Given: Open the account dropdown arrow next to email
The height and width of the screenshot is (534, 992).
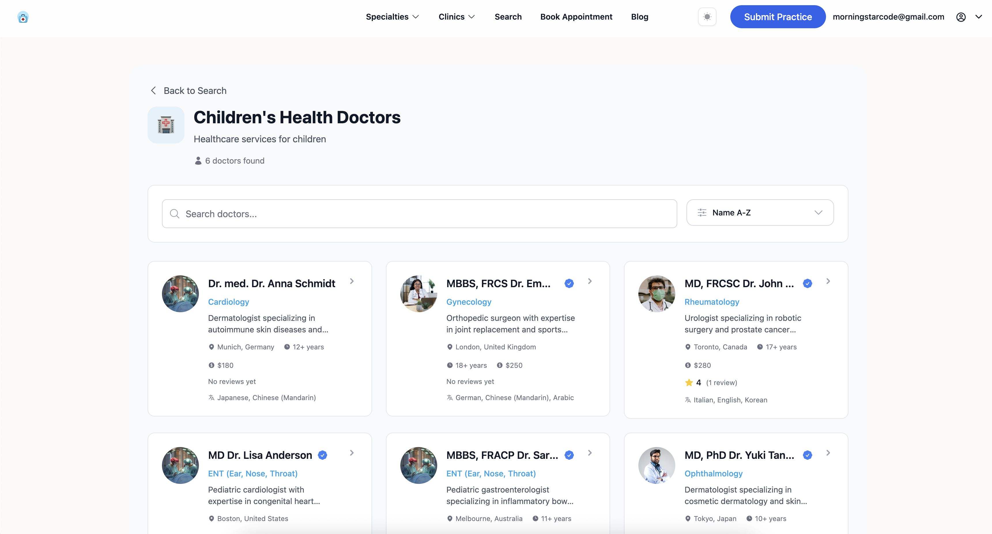Looking at the screenshot, I should coord(978,17).
